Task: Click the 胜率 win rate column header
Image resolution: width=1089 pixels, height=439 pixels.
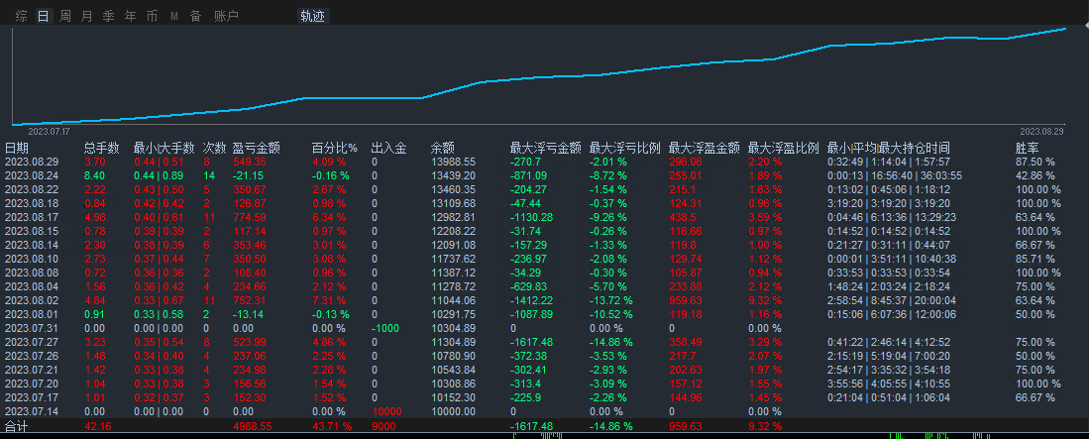Action: click(x=1028, y=148)
